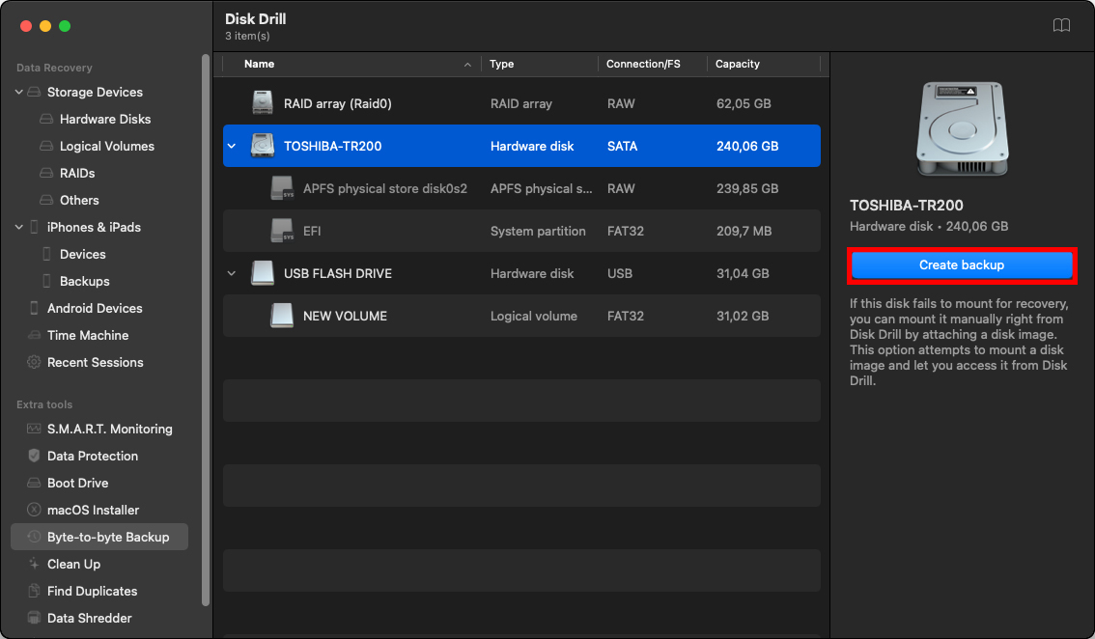Sort list by Capacity column
The image size is (1095, 639).
point(738,64)
